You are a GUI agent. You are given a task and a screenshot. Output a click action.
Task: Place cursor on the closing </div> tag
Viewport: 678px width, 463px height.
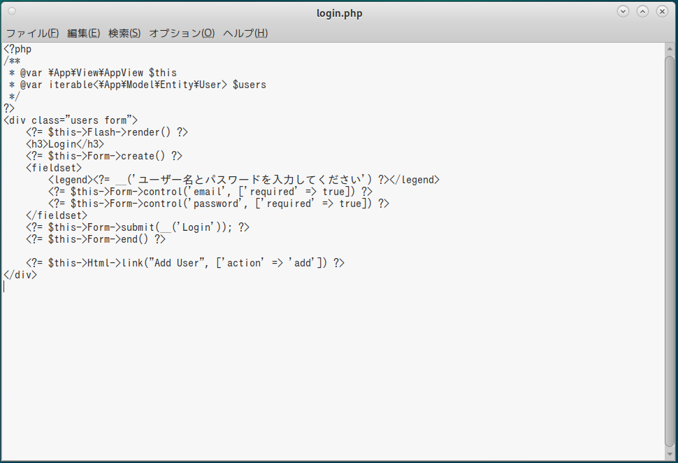20,275
